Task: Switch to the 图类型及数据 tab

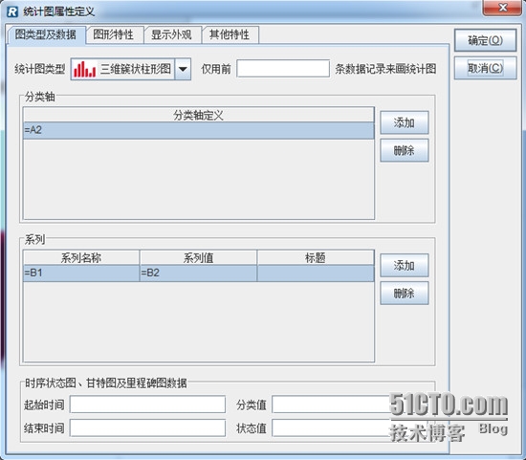Action: pyautogui.click(x=46, y=34)
